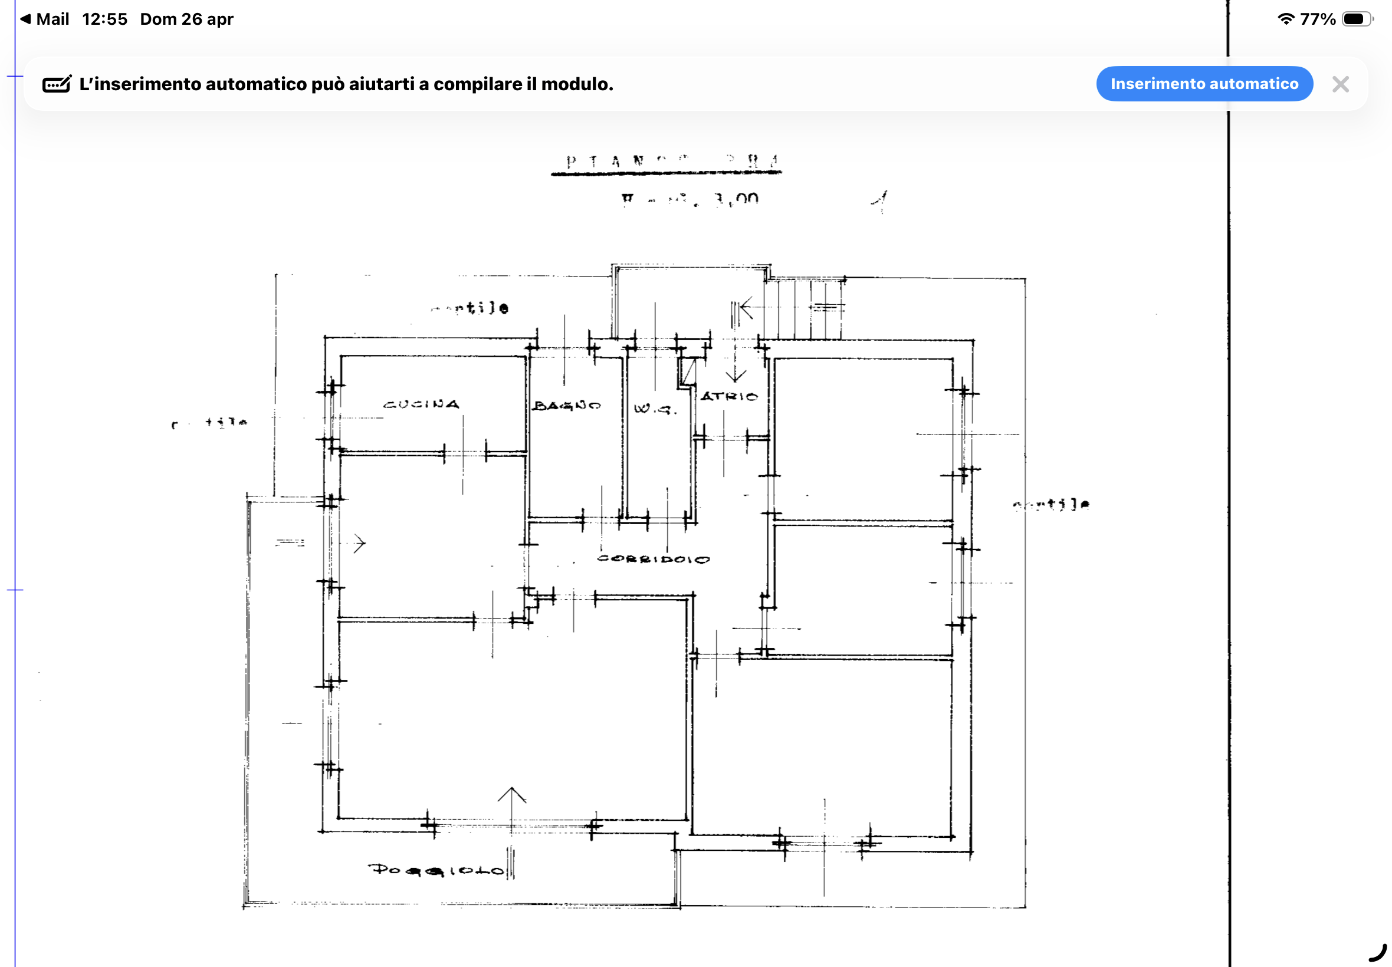Viewport: 1392px width, 967px height.
Task: Tap the Dom 26 apr date
Action: pos(186,19)
